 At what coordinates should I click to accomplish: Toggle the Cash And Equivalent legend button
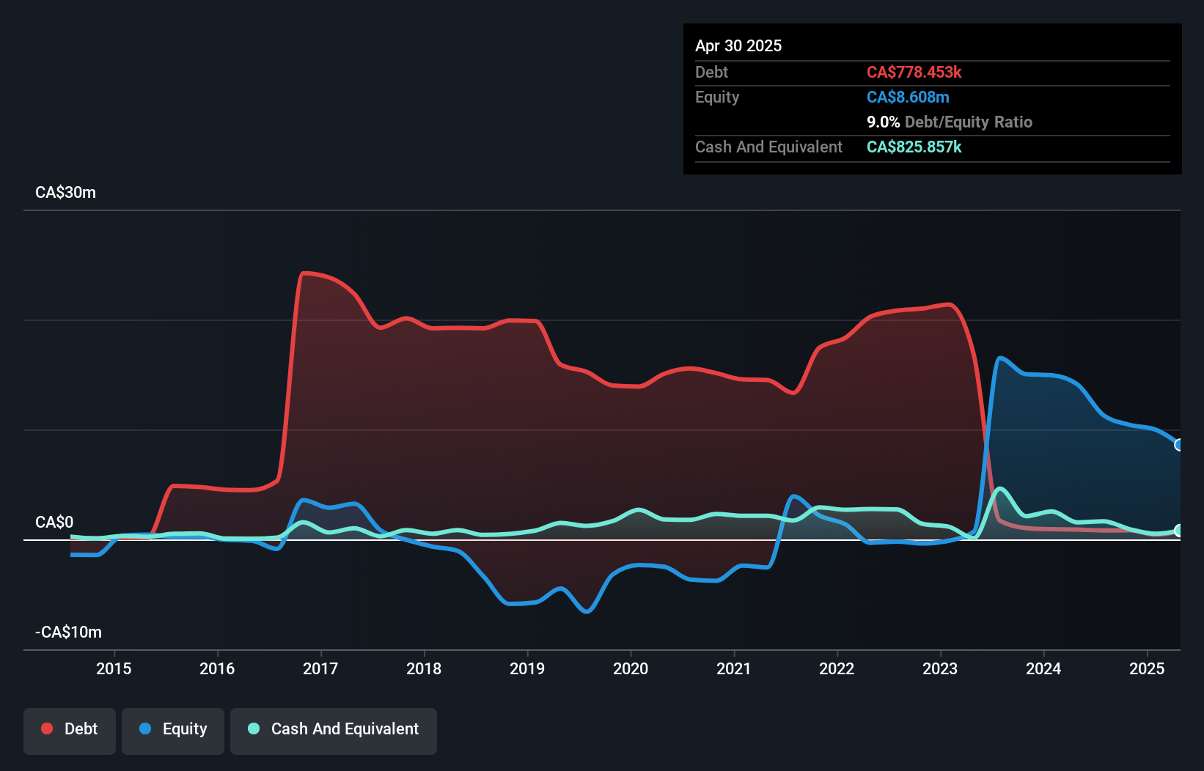(334, 731)
